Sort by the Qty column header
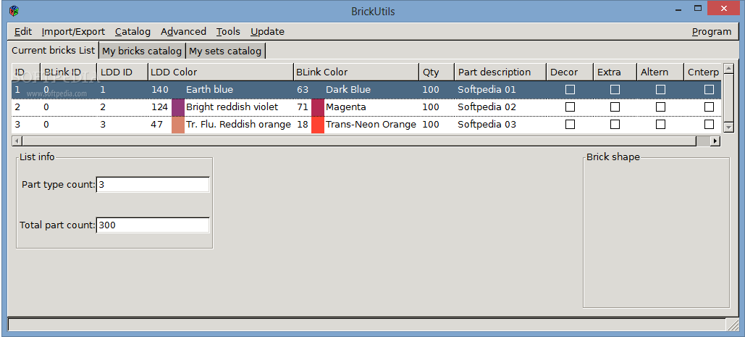The image size is (745, 337). coord(436,72)
